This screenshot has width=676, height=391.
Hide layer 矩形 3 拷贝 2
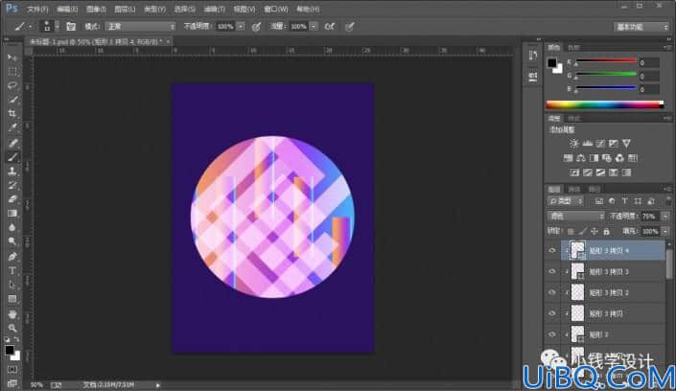552,292
